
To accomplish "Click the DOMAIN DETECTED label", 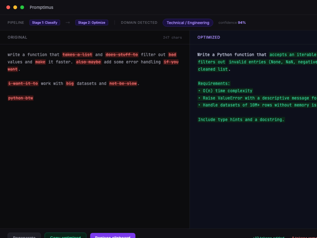I will click(139, 23).
